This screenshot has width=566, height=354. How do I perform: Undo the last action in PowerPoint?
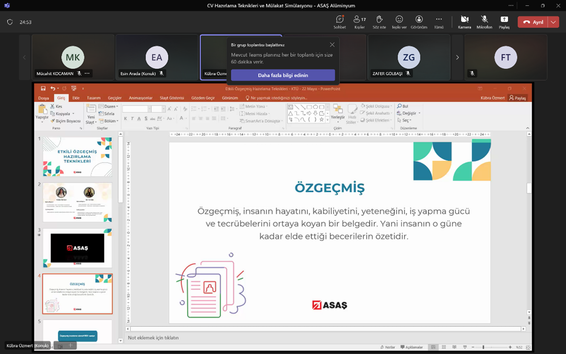[x=53, y=88]
